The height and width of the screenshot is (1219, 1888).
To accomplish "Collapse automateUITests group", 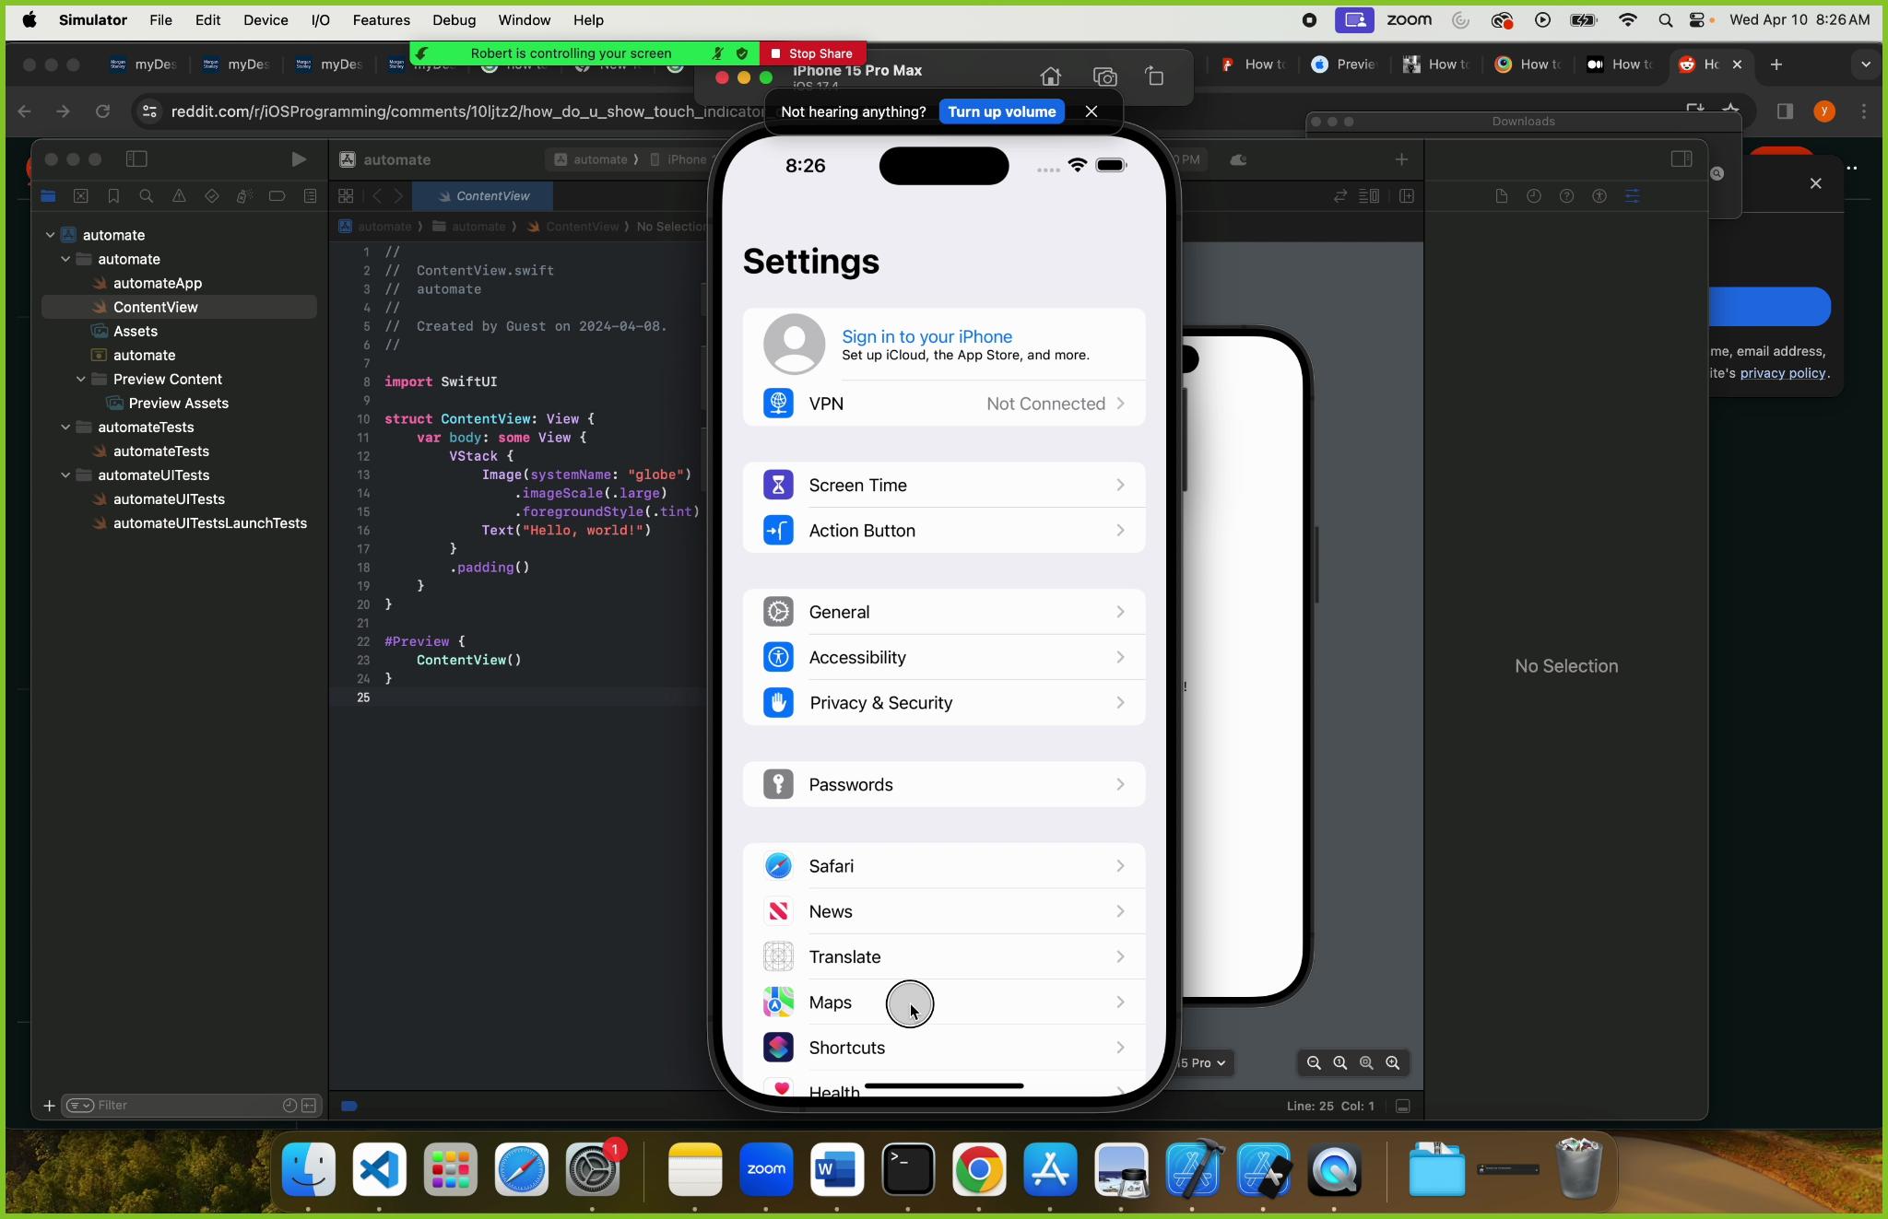I will [65, 475].
